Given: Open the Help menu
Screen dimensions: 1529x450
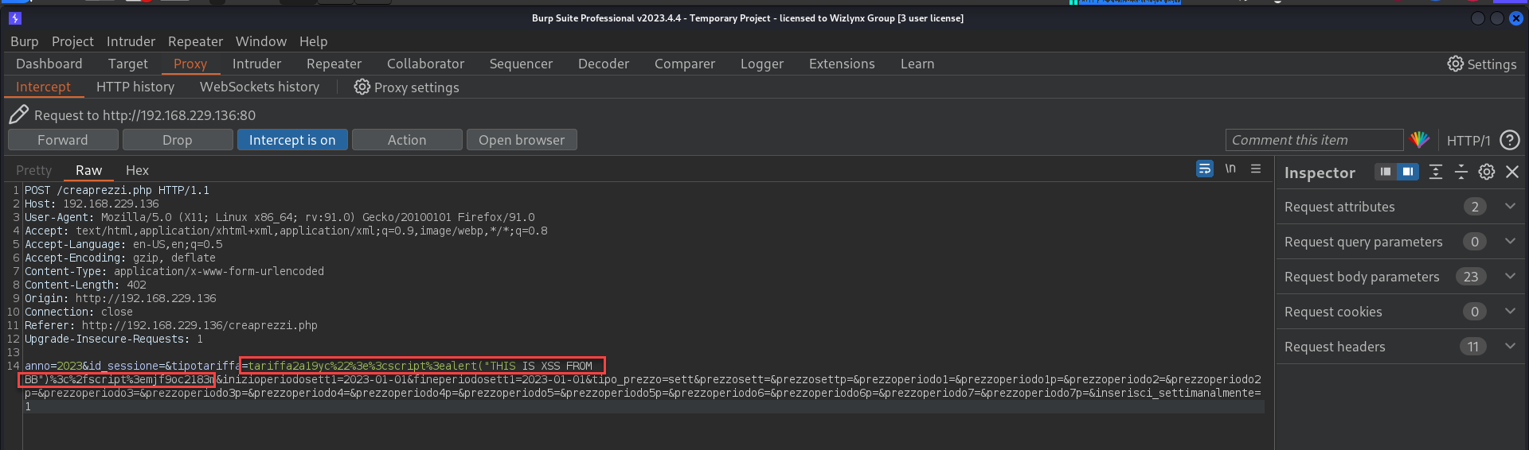Looking at the screenshot, I should click(313, 41).
